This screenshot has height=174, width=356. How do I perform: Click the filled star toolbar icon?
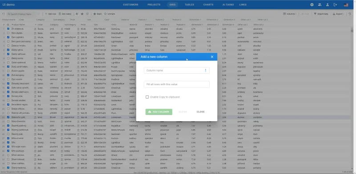(82, 14)
